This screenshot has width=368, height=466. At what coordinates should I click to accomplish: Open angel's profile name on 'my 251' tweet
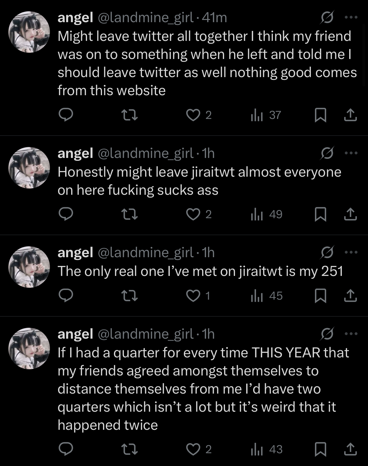(x=76, y=253)
